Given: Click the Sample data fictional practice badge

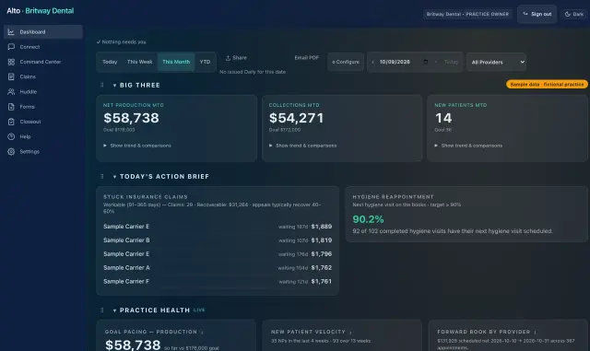Looking at the screenshot, I should 547,84.
